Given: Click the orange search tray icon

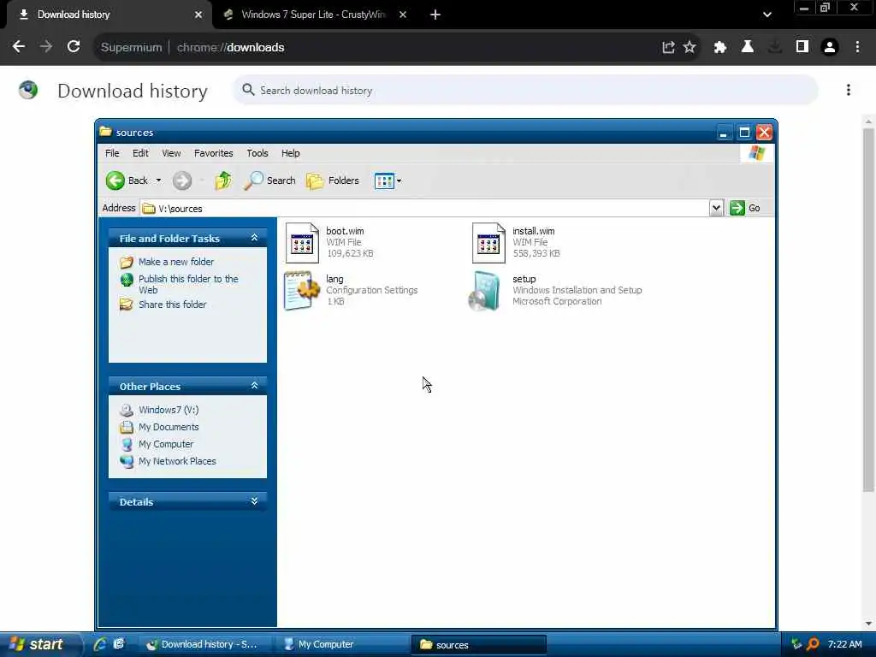Looking at the screenshot, I should 813,644.
